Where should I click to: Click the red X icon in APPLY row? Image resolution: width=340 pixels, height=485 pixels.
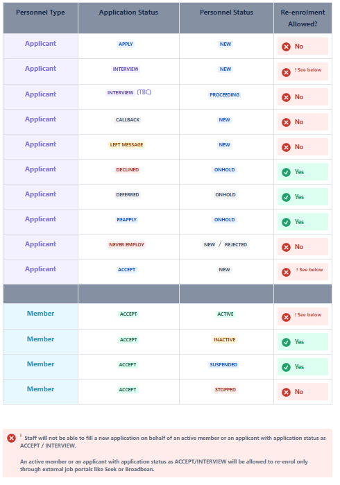point(286,46)
